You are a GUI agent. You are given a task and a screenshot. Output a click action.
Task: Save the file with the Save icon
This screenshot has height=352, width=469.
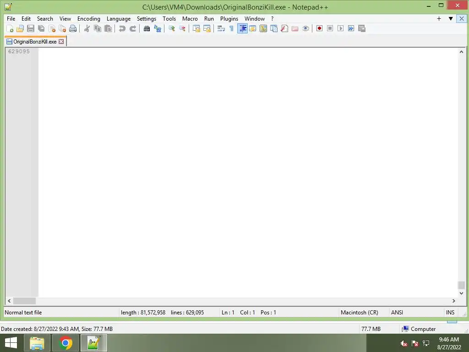31,28
